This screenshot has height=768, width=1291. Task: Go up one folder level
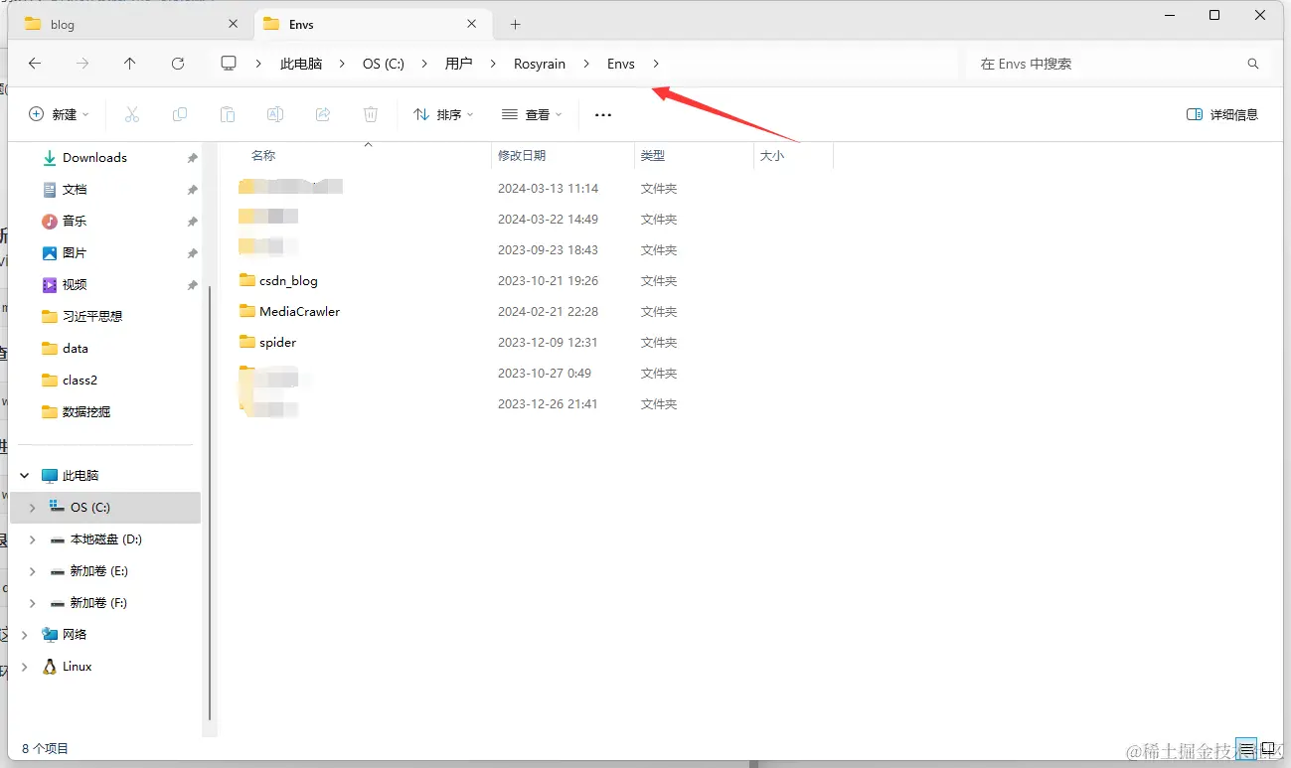click(x=130, y=64)
